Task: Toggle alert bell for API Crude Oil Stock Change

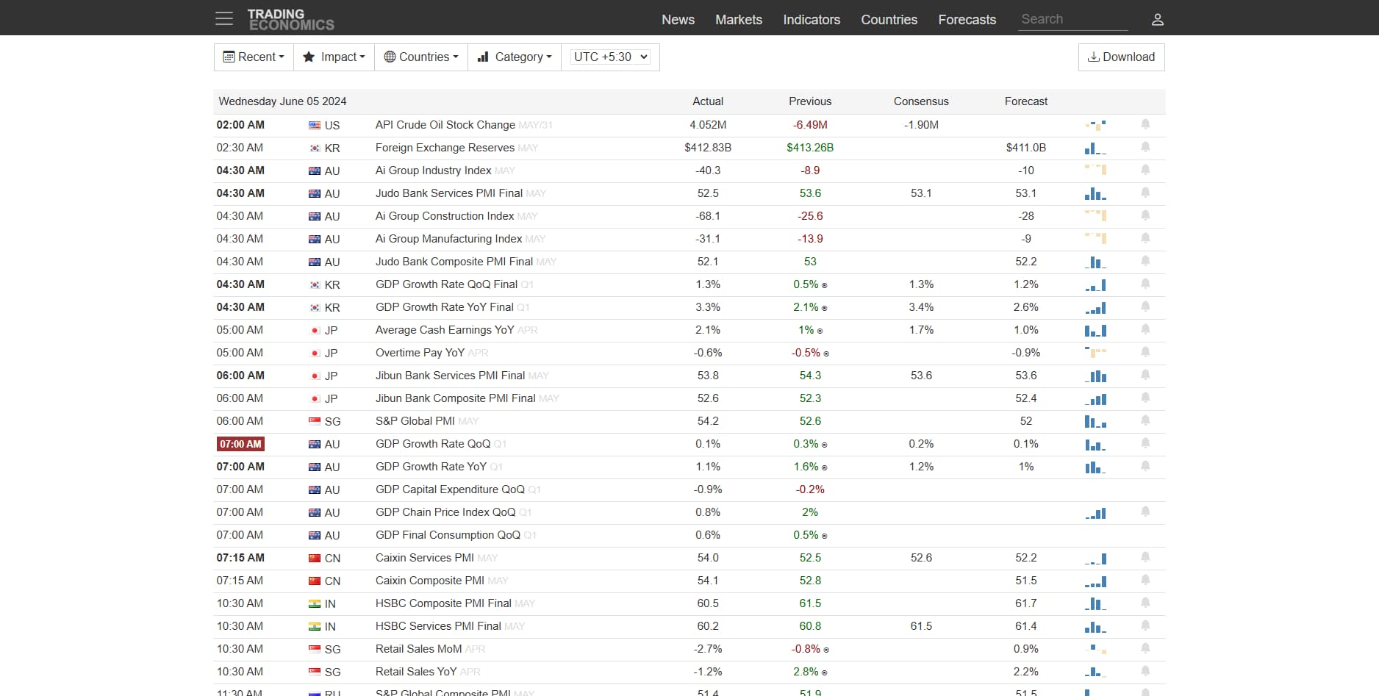Action: [1145, 124]
